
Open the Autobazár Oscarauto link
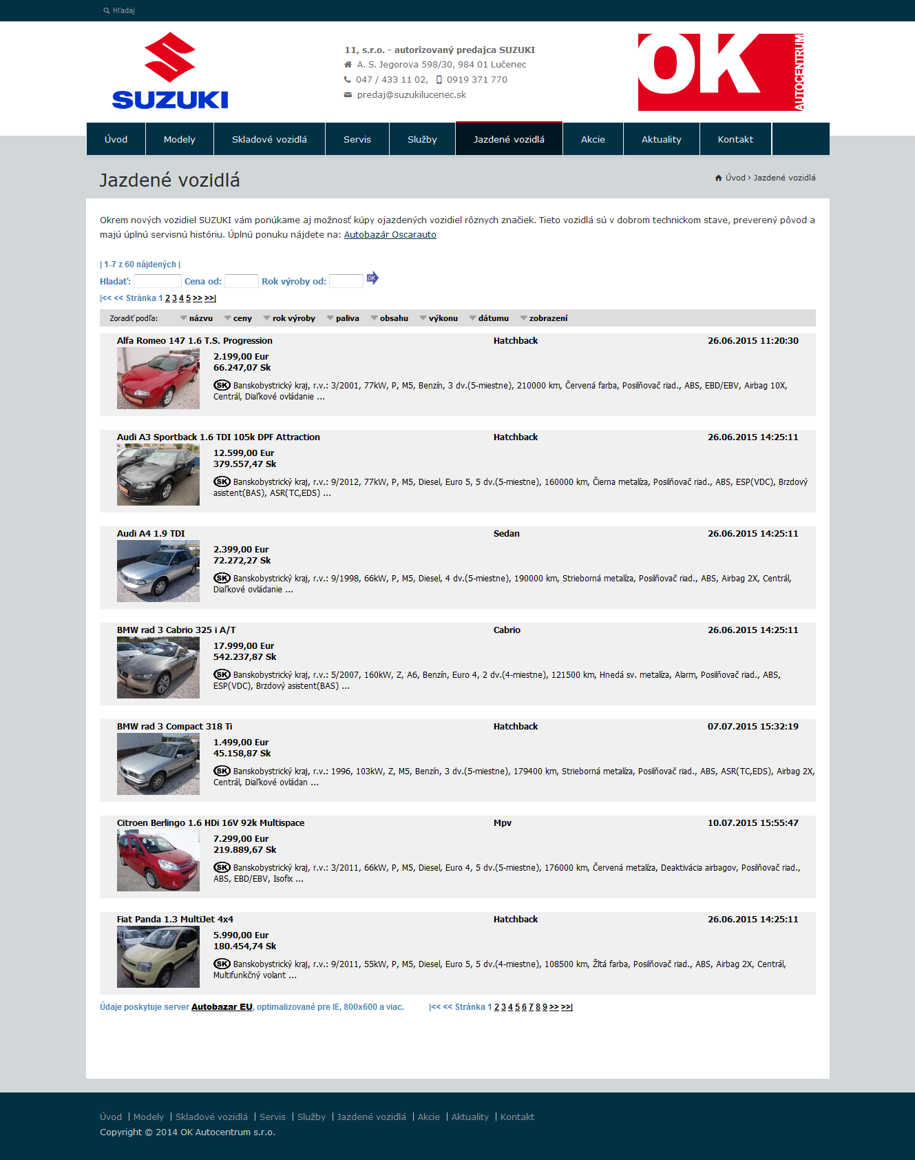pyautogui.click(x=390, y=235)
